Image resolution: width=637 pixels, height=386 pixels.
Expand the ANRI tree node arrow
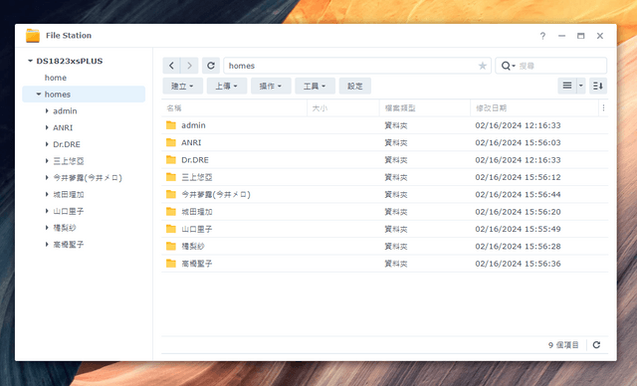[47, 127]
